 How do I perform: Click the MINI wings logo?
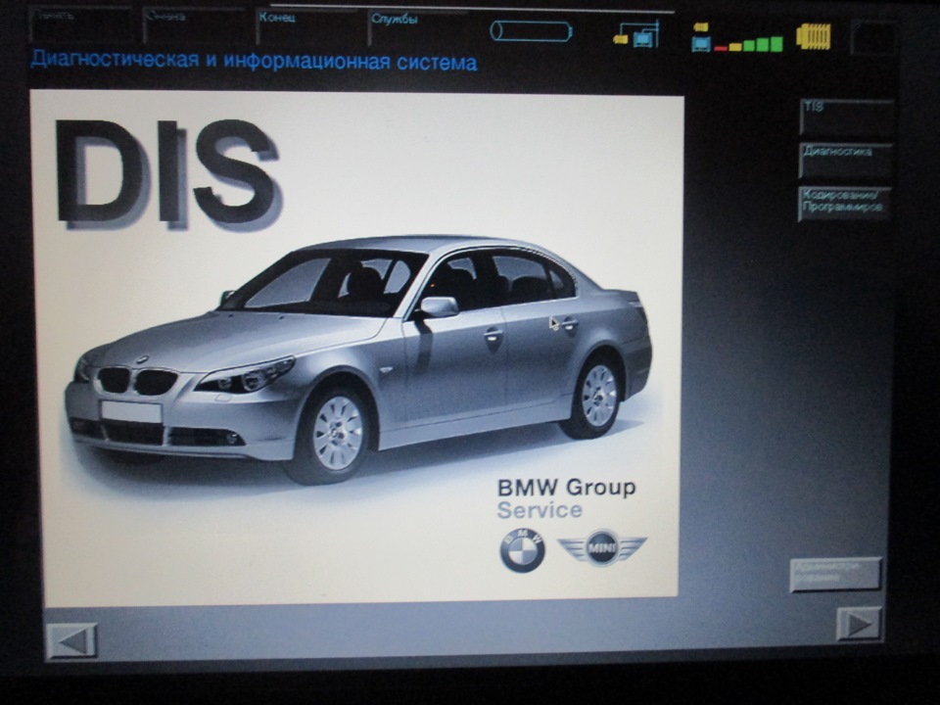(x=602, y=546)
